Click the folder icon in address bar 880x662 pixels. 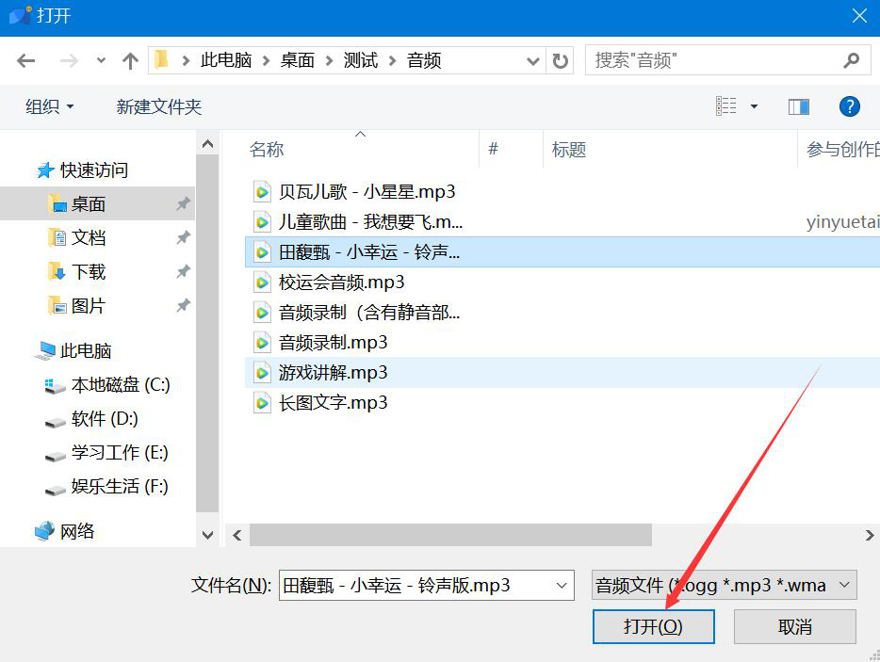coord(162,59)
